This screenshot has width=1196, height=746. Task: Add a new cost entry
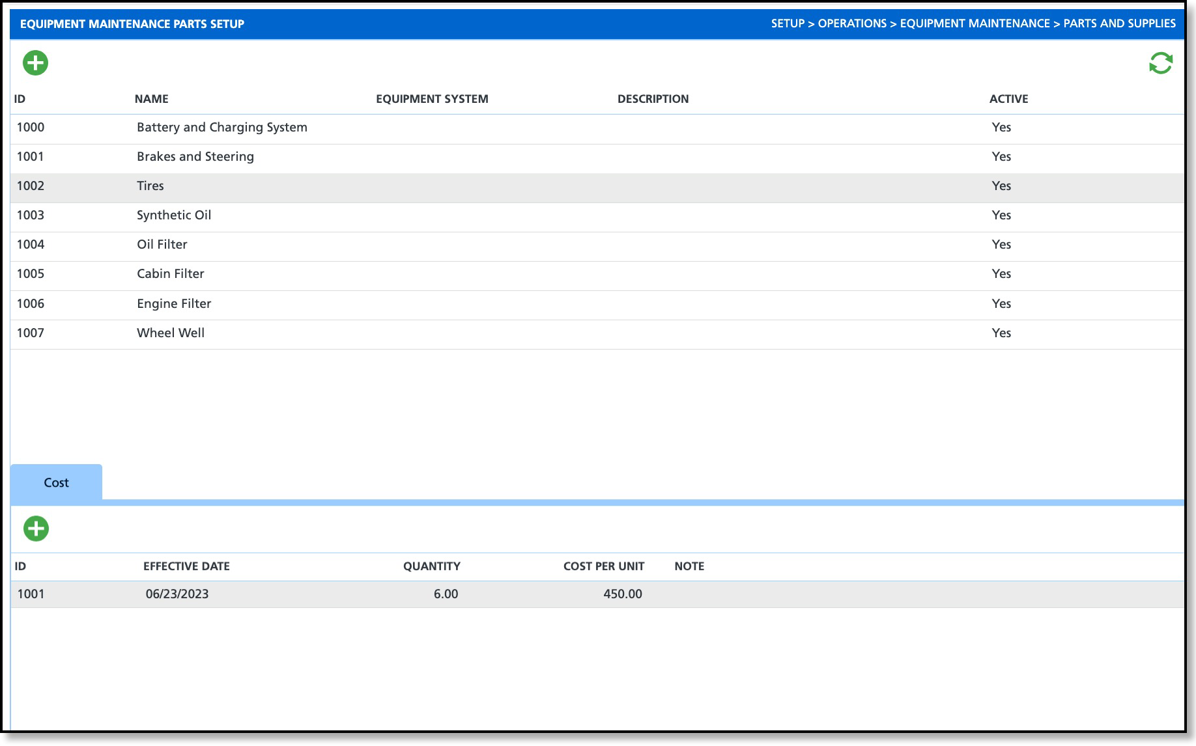[36, 529]
